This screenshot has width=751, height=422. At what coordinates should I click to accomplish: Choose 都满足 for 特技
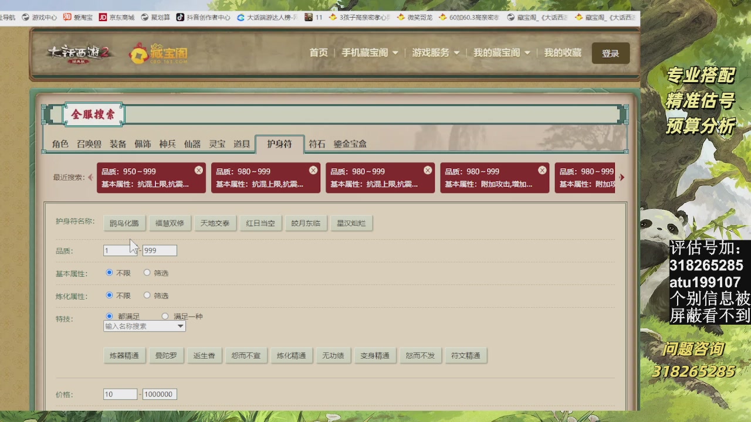click(x=110, y=316)
